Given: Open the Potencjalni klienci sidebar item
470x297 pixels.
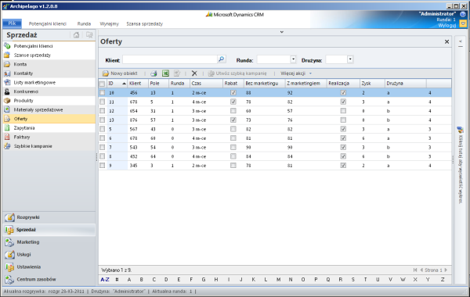Looking at the screenshot, I should pyautogui.click(x=49, y=46).
